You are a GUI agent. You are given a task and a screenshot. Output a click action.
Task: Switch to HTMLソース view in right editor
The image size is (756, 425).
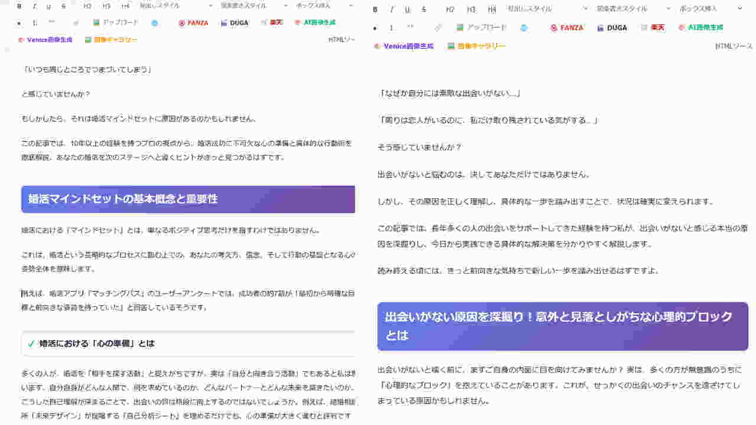[734, 46]
